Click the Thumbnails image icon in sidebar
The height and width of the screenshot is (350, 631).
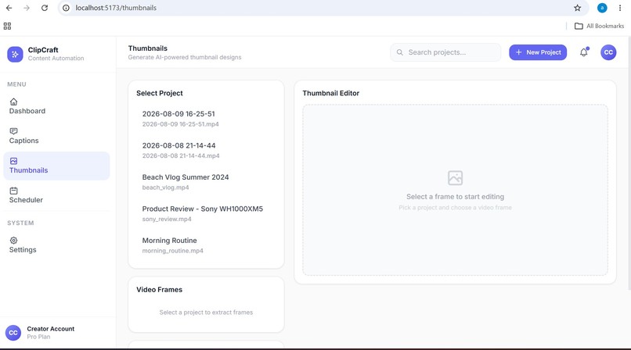click(13, 161)
